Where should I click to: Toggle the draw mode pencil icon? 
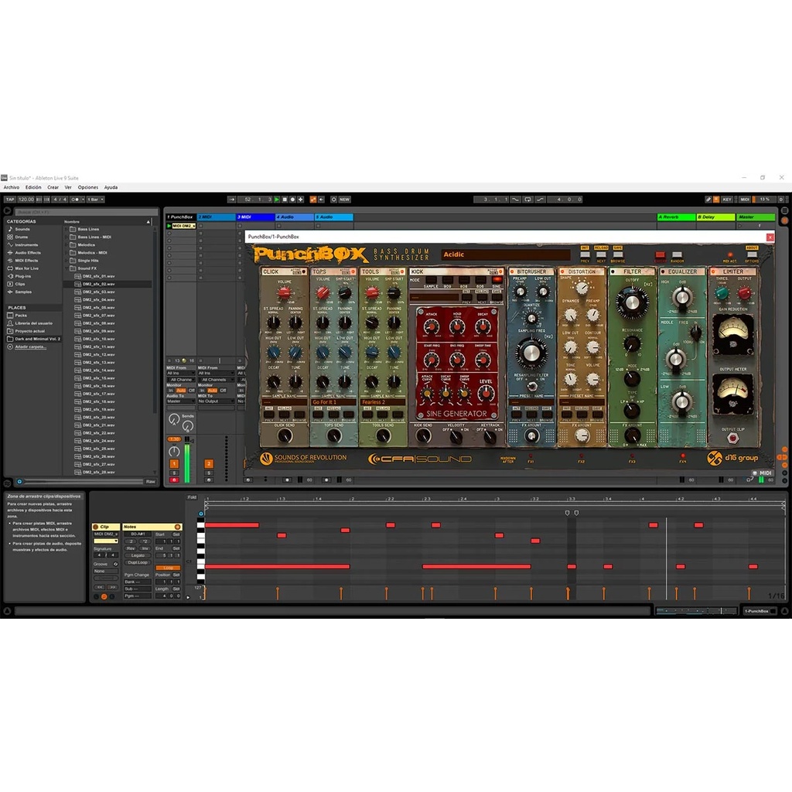click(x=708, y=200)
